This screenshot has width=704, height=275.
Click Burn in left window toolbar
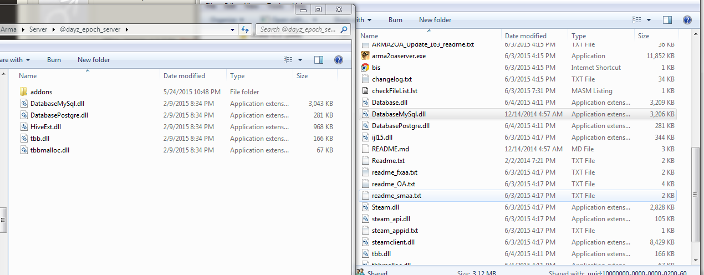coord(54,60)
